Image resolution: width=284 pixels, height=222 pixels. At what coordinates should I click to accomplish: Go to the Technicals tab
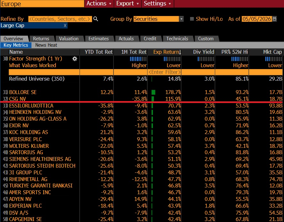point(177,39)
